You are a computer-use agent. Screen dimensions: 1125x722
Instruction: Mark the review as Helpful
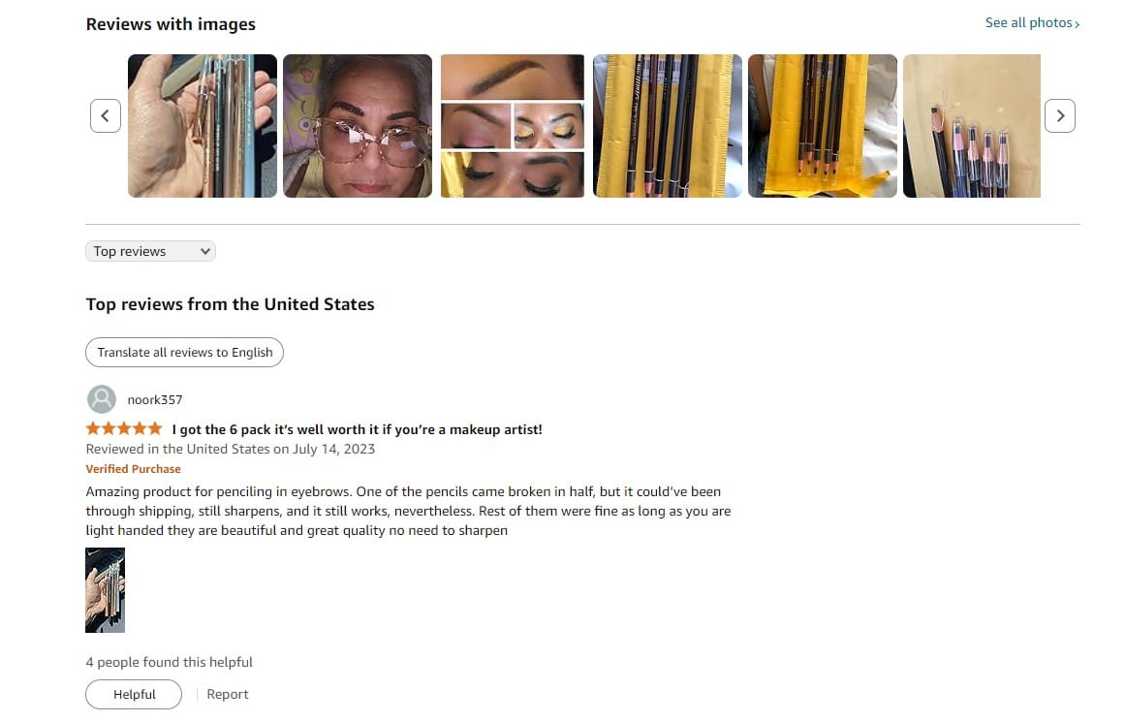pyautogui.click(x=134, y=694)
